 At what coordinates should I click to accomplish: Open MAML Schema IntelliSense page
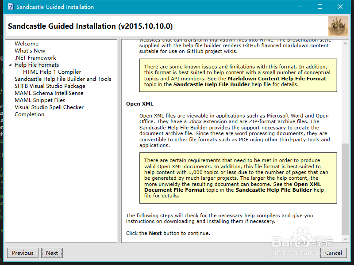click(49, 93)
